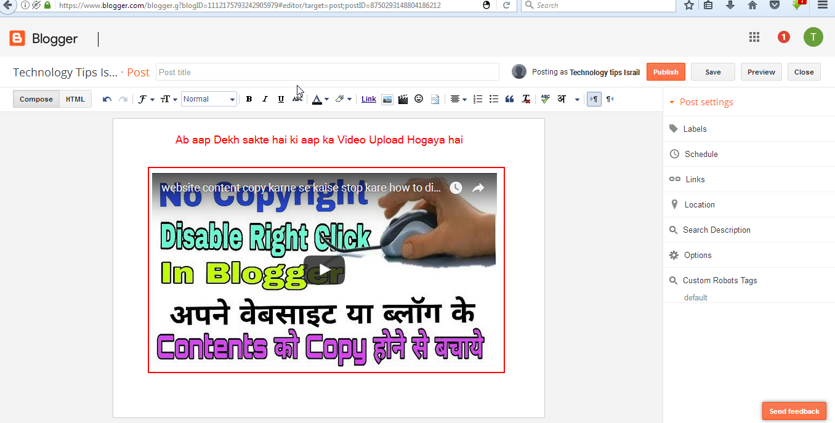Open the text alignment dropdown
This screenshot has height=423, width=835.
click(458, 99)
